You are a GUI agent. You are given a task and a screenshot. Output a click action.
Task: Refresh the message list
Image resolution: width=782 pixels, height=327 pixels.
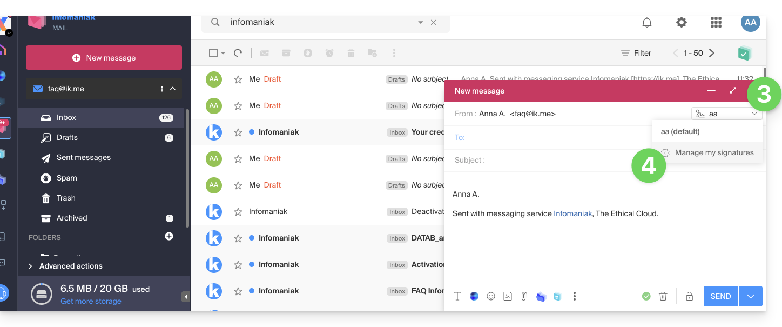point(238,53)
